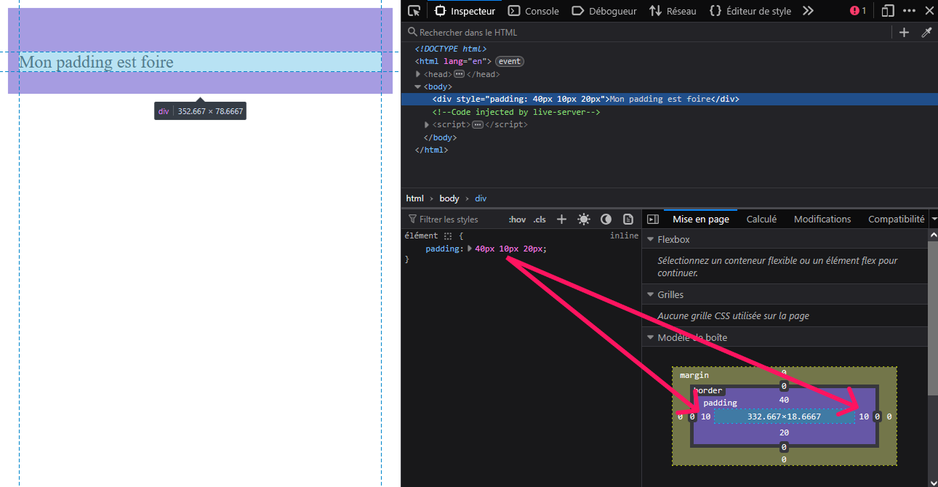Toggle responsive design mode

pyautogui.click(x=889, y=11)
